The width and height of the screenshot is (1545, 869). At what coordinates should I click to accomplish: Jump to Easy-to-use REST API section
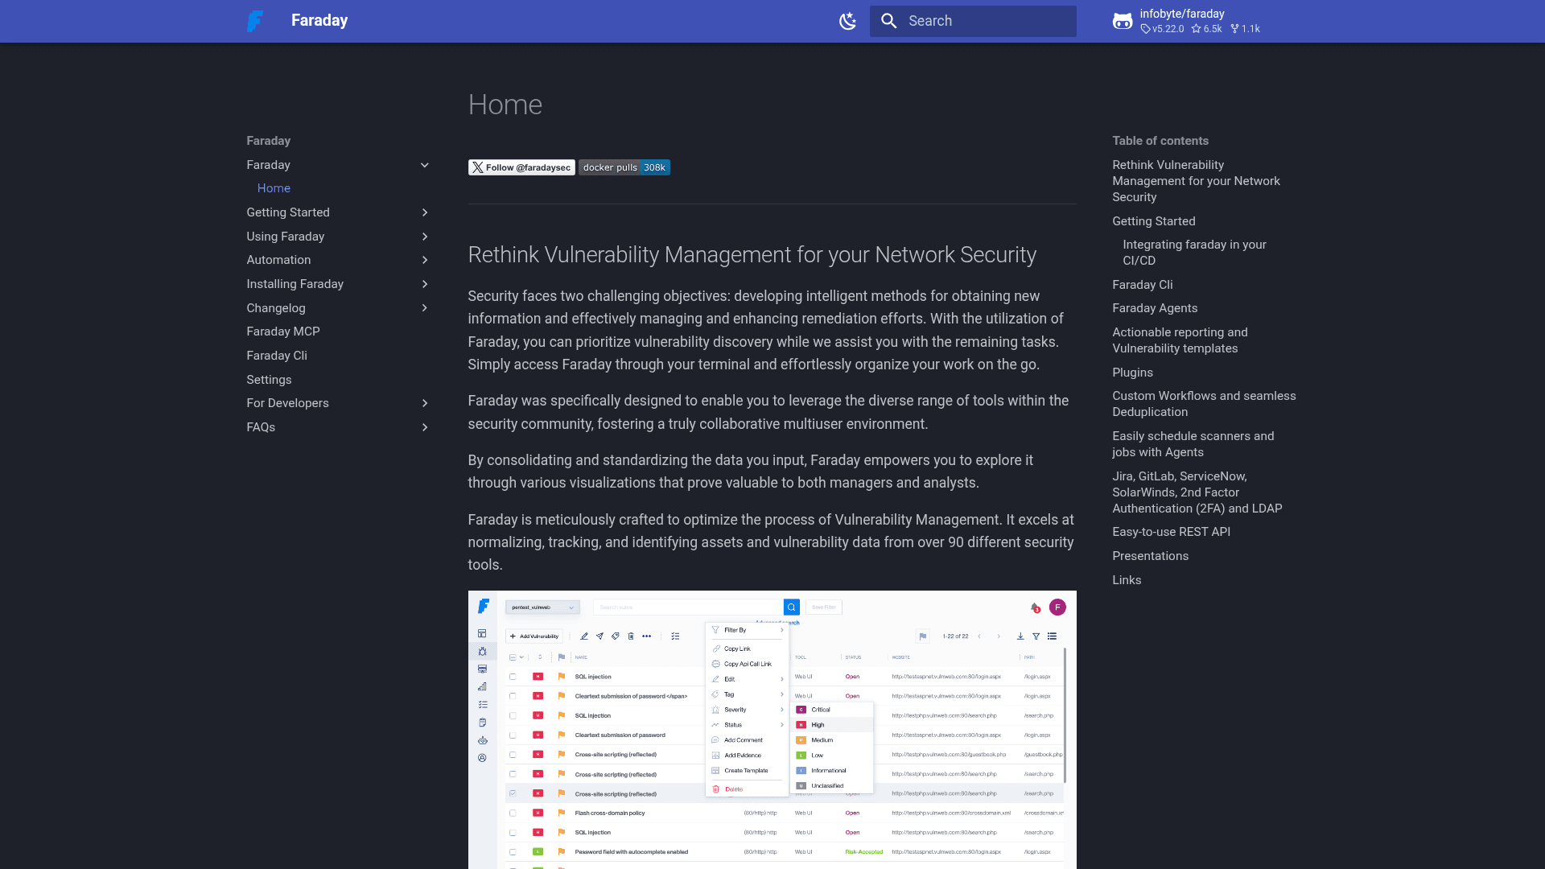pos(1171,532)
